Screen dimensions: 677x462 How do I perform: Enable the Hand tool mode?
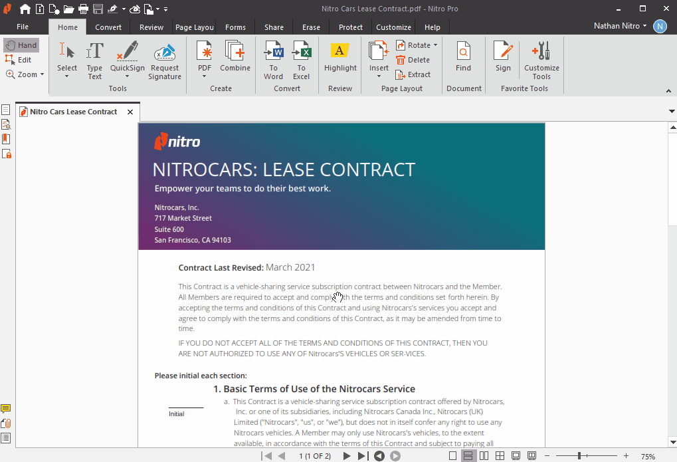point(21,45)
